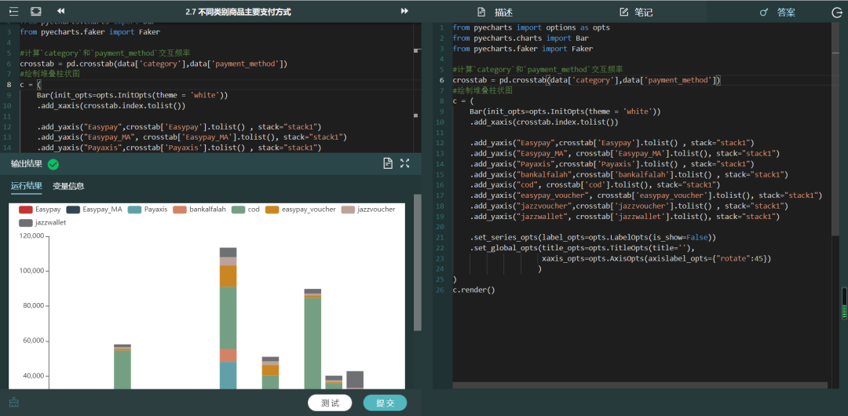Viewport: 848px width, 416px height.
Task: Click the screen layout icon in top bar
Action: 35,11
